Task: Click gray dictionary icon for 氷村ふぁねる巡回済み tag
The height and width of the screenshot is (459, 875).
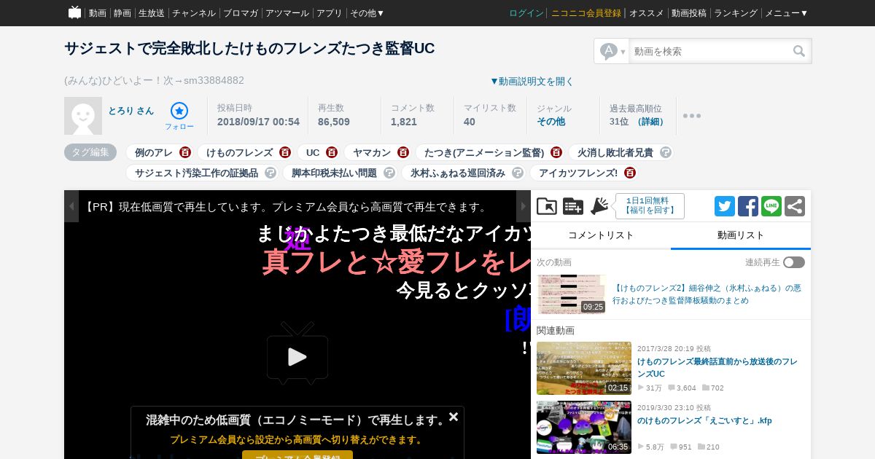Action: tap(518, 173)
